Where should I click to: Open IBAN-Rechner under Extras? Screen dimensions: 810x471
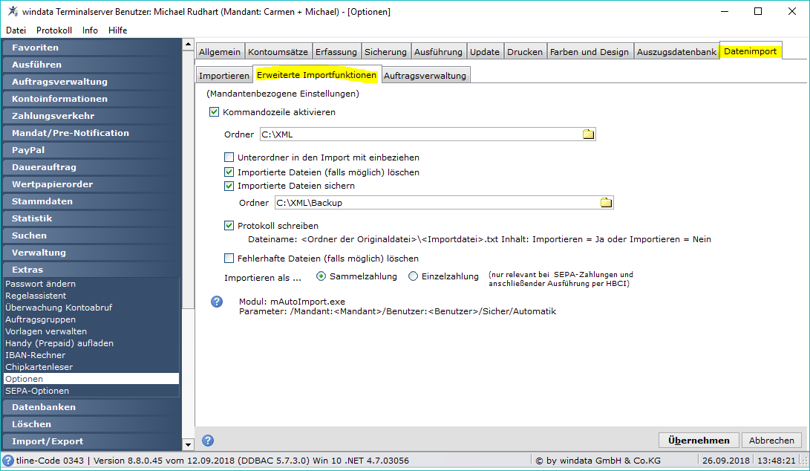tap(91, 355)
